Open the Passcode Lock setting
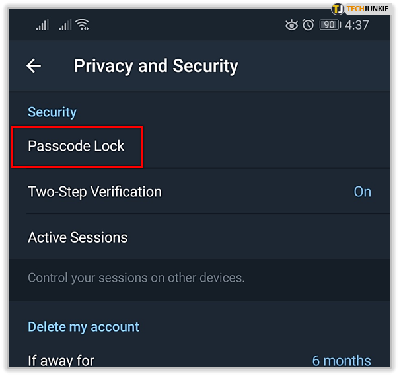399x376 pixels. [77, 146]
